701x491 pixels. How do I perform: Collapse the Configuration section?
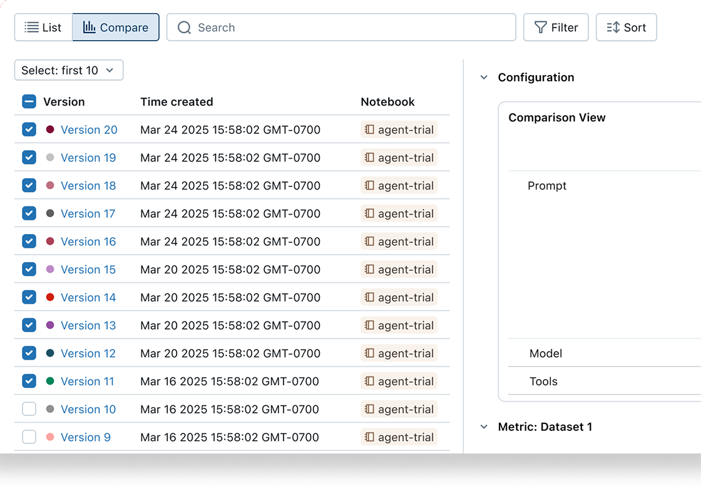[484, 77]
